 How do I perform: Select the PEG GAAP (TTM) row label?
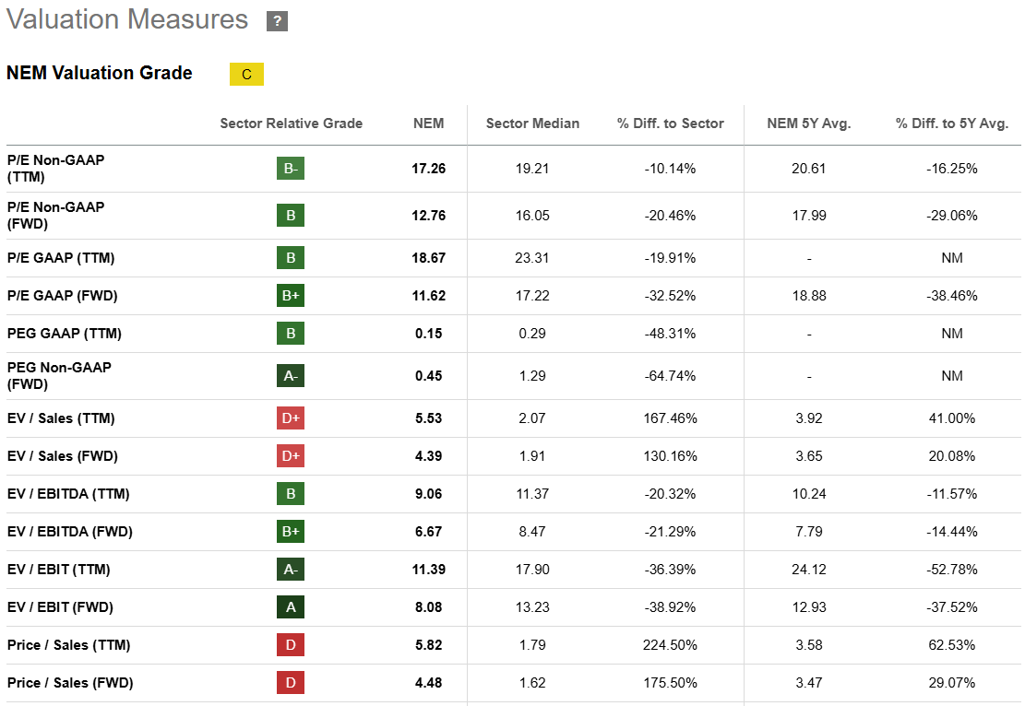pos(64,334)
